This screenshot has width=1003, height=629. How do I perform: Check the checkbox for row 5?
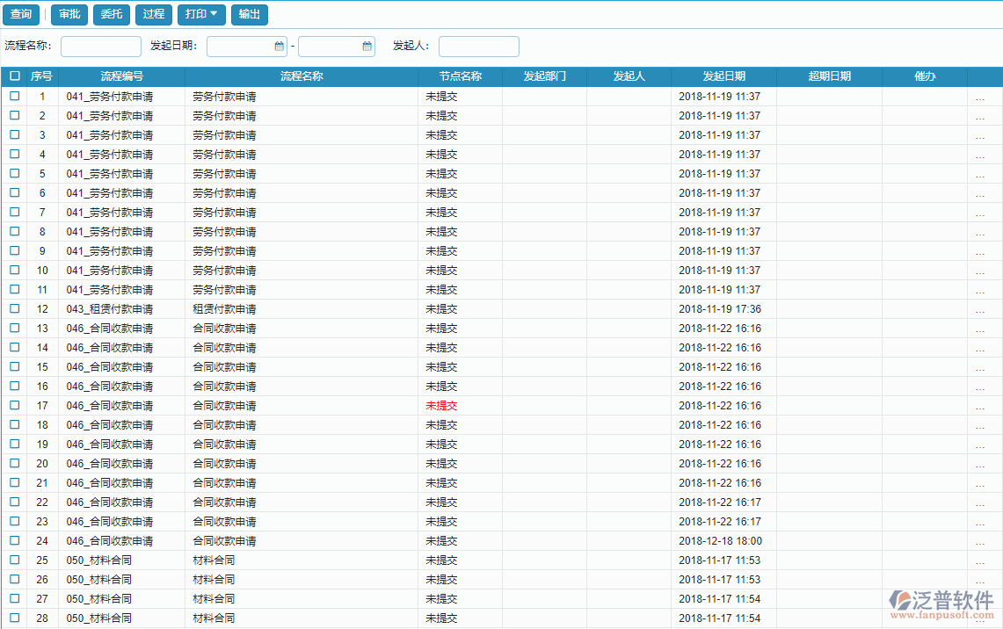tap(15, 174)
